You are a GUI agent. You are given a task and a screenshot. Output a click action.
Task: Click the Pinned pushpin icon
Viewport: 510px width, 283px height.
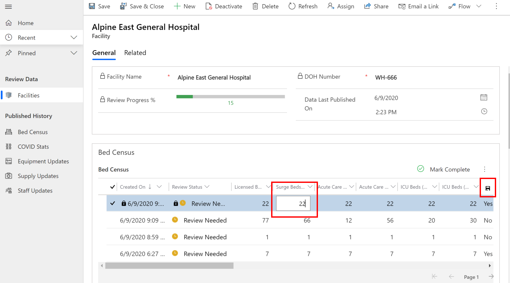9,53
